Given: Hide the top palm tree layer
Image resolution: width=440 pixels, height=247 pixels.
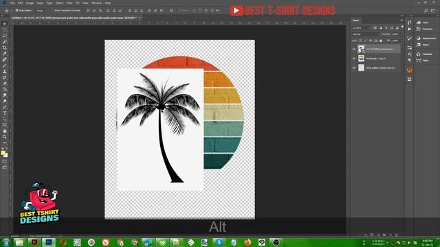Looking at the screenshot, I should [354, 49].
